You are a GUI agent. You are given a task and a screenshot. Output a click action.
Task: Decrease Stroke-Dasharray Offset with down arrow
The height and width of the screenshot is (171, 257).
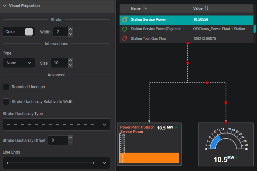tap(71, 143)
